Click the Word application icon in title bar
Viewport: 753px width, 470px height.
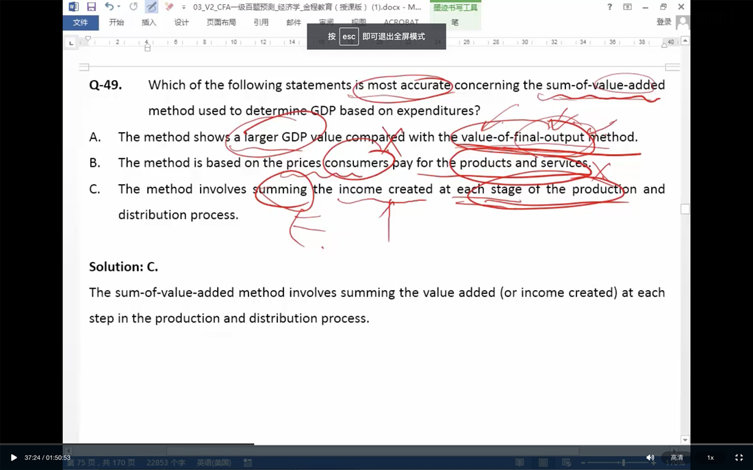[x=73, y=7]
